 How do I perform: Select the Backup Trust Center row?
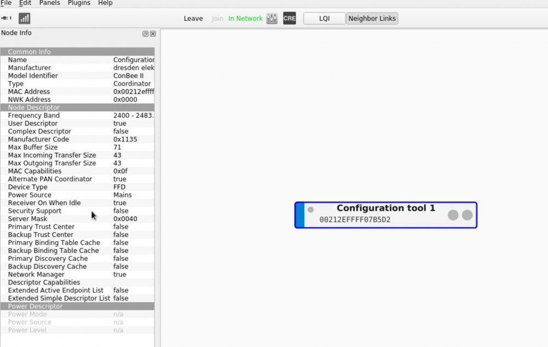coord(77,235)
